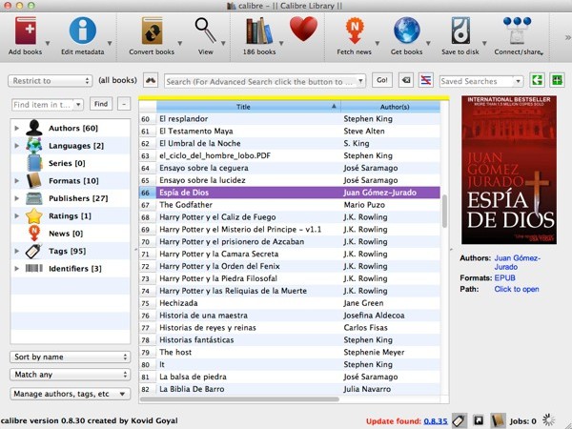Viewport: 572px width, 429px height.
Task: Toggle the Tag Browser status bar icon
Action: point(460,420)
